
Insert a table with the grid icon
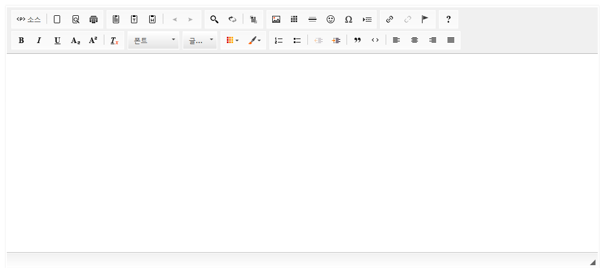pos(294,19)
